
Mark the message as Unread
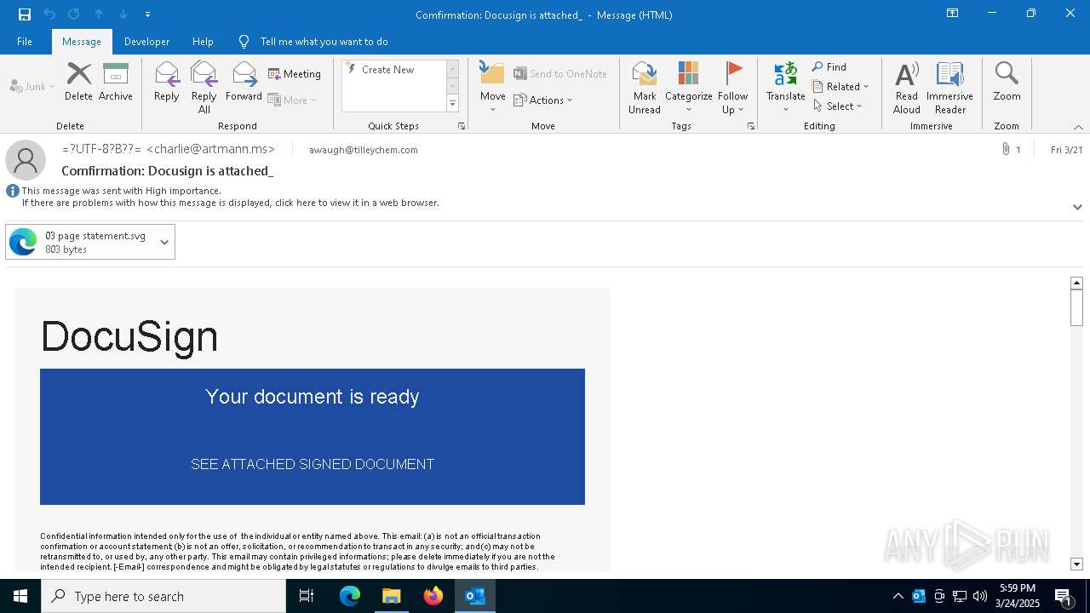(645, 87)
